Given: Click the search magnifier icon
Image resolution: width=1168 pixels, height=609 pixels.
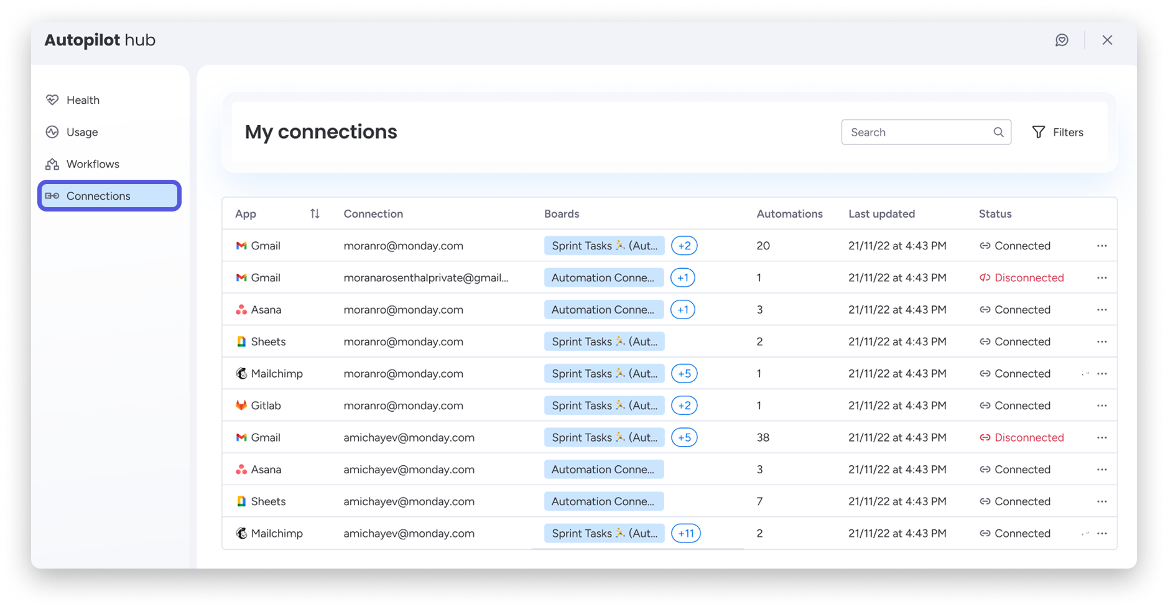Looking at the screenshot, I should 998,132.
